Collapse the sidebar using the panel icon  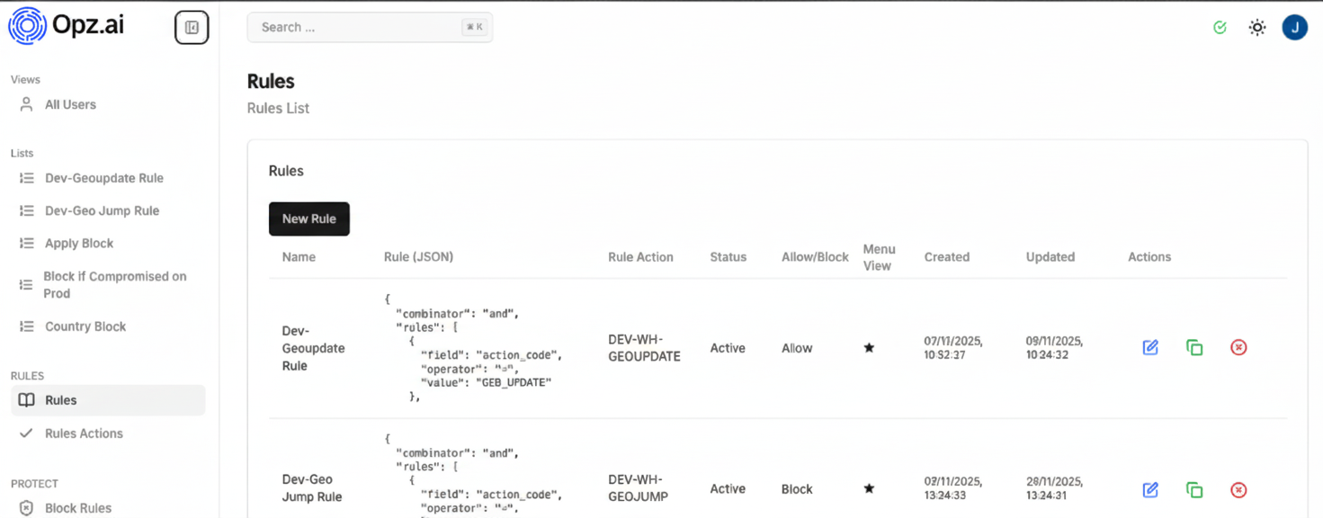(x=191, y=26)
